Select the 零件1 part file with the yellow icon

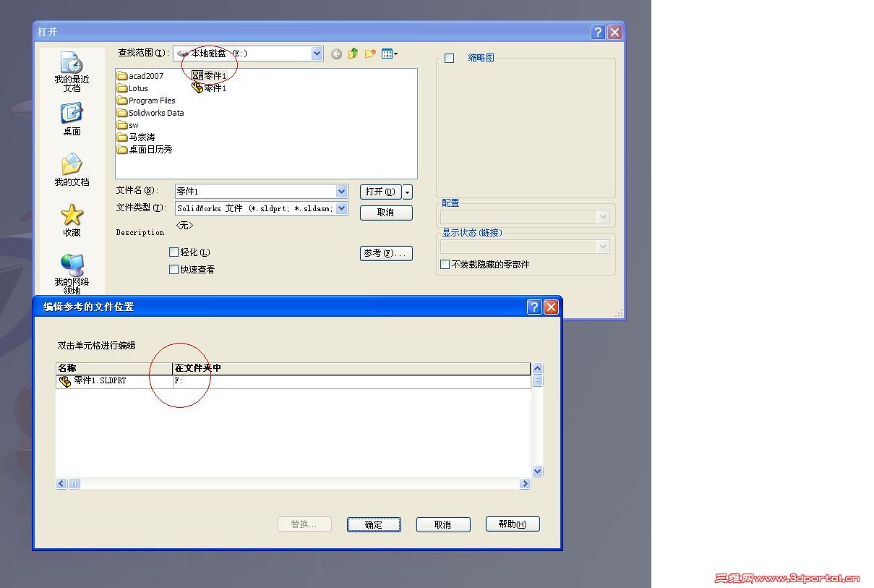pyautogui.click(x=210, y=88)
